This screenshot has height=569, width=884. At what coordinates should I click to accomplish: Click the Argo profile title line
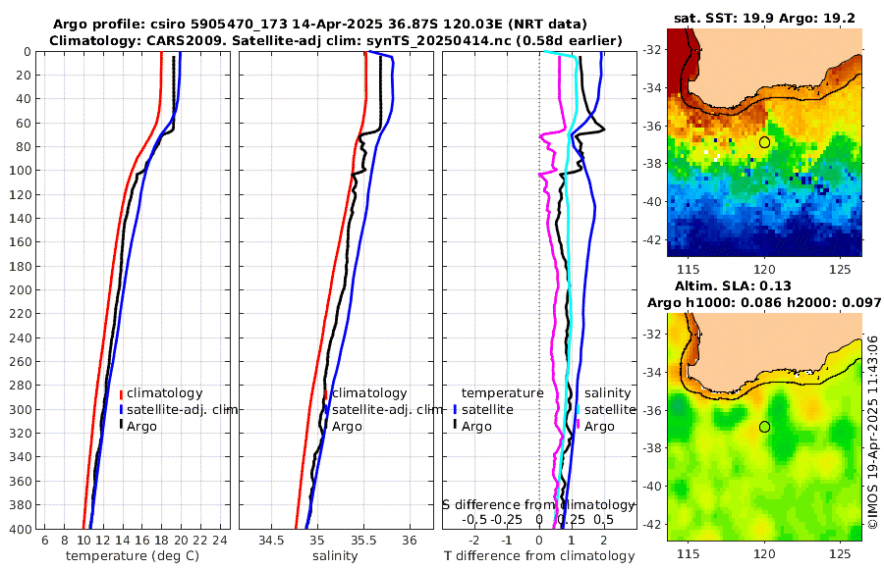(319, 25)
